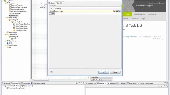This screenshot has width=170, height=95.
Task: Select the #1 End row header
Action: coord(52,11)
